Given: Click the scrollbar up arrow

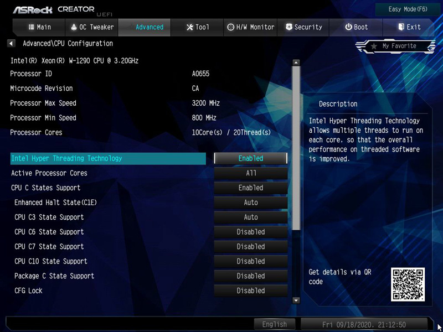Looking at the screenshot, I should (x=296, y=63).
